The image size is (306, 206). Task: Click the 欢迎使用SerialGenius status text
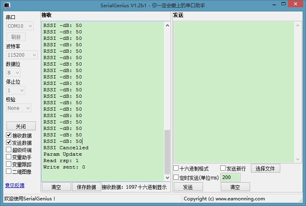click(x=29, y=199)
